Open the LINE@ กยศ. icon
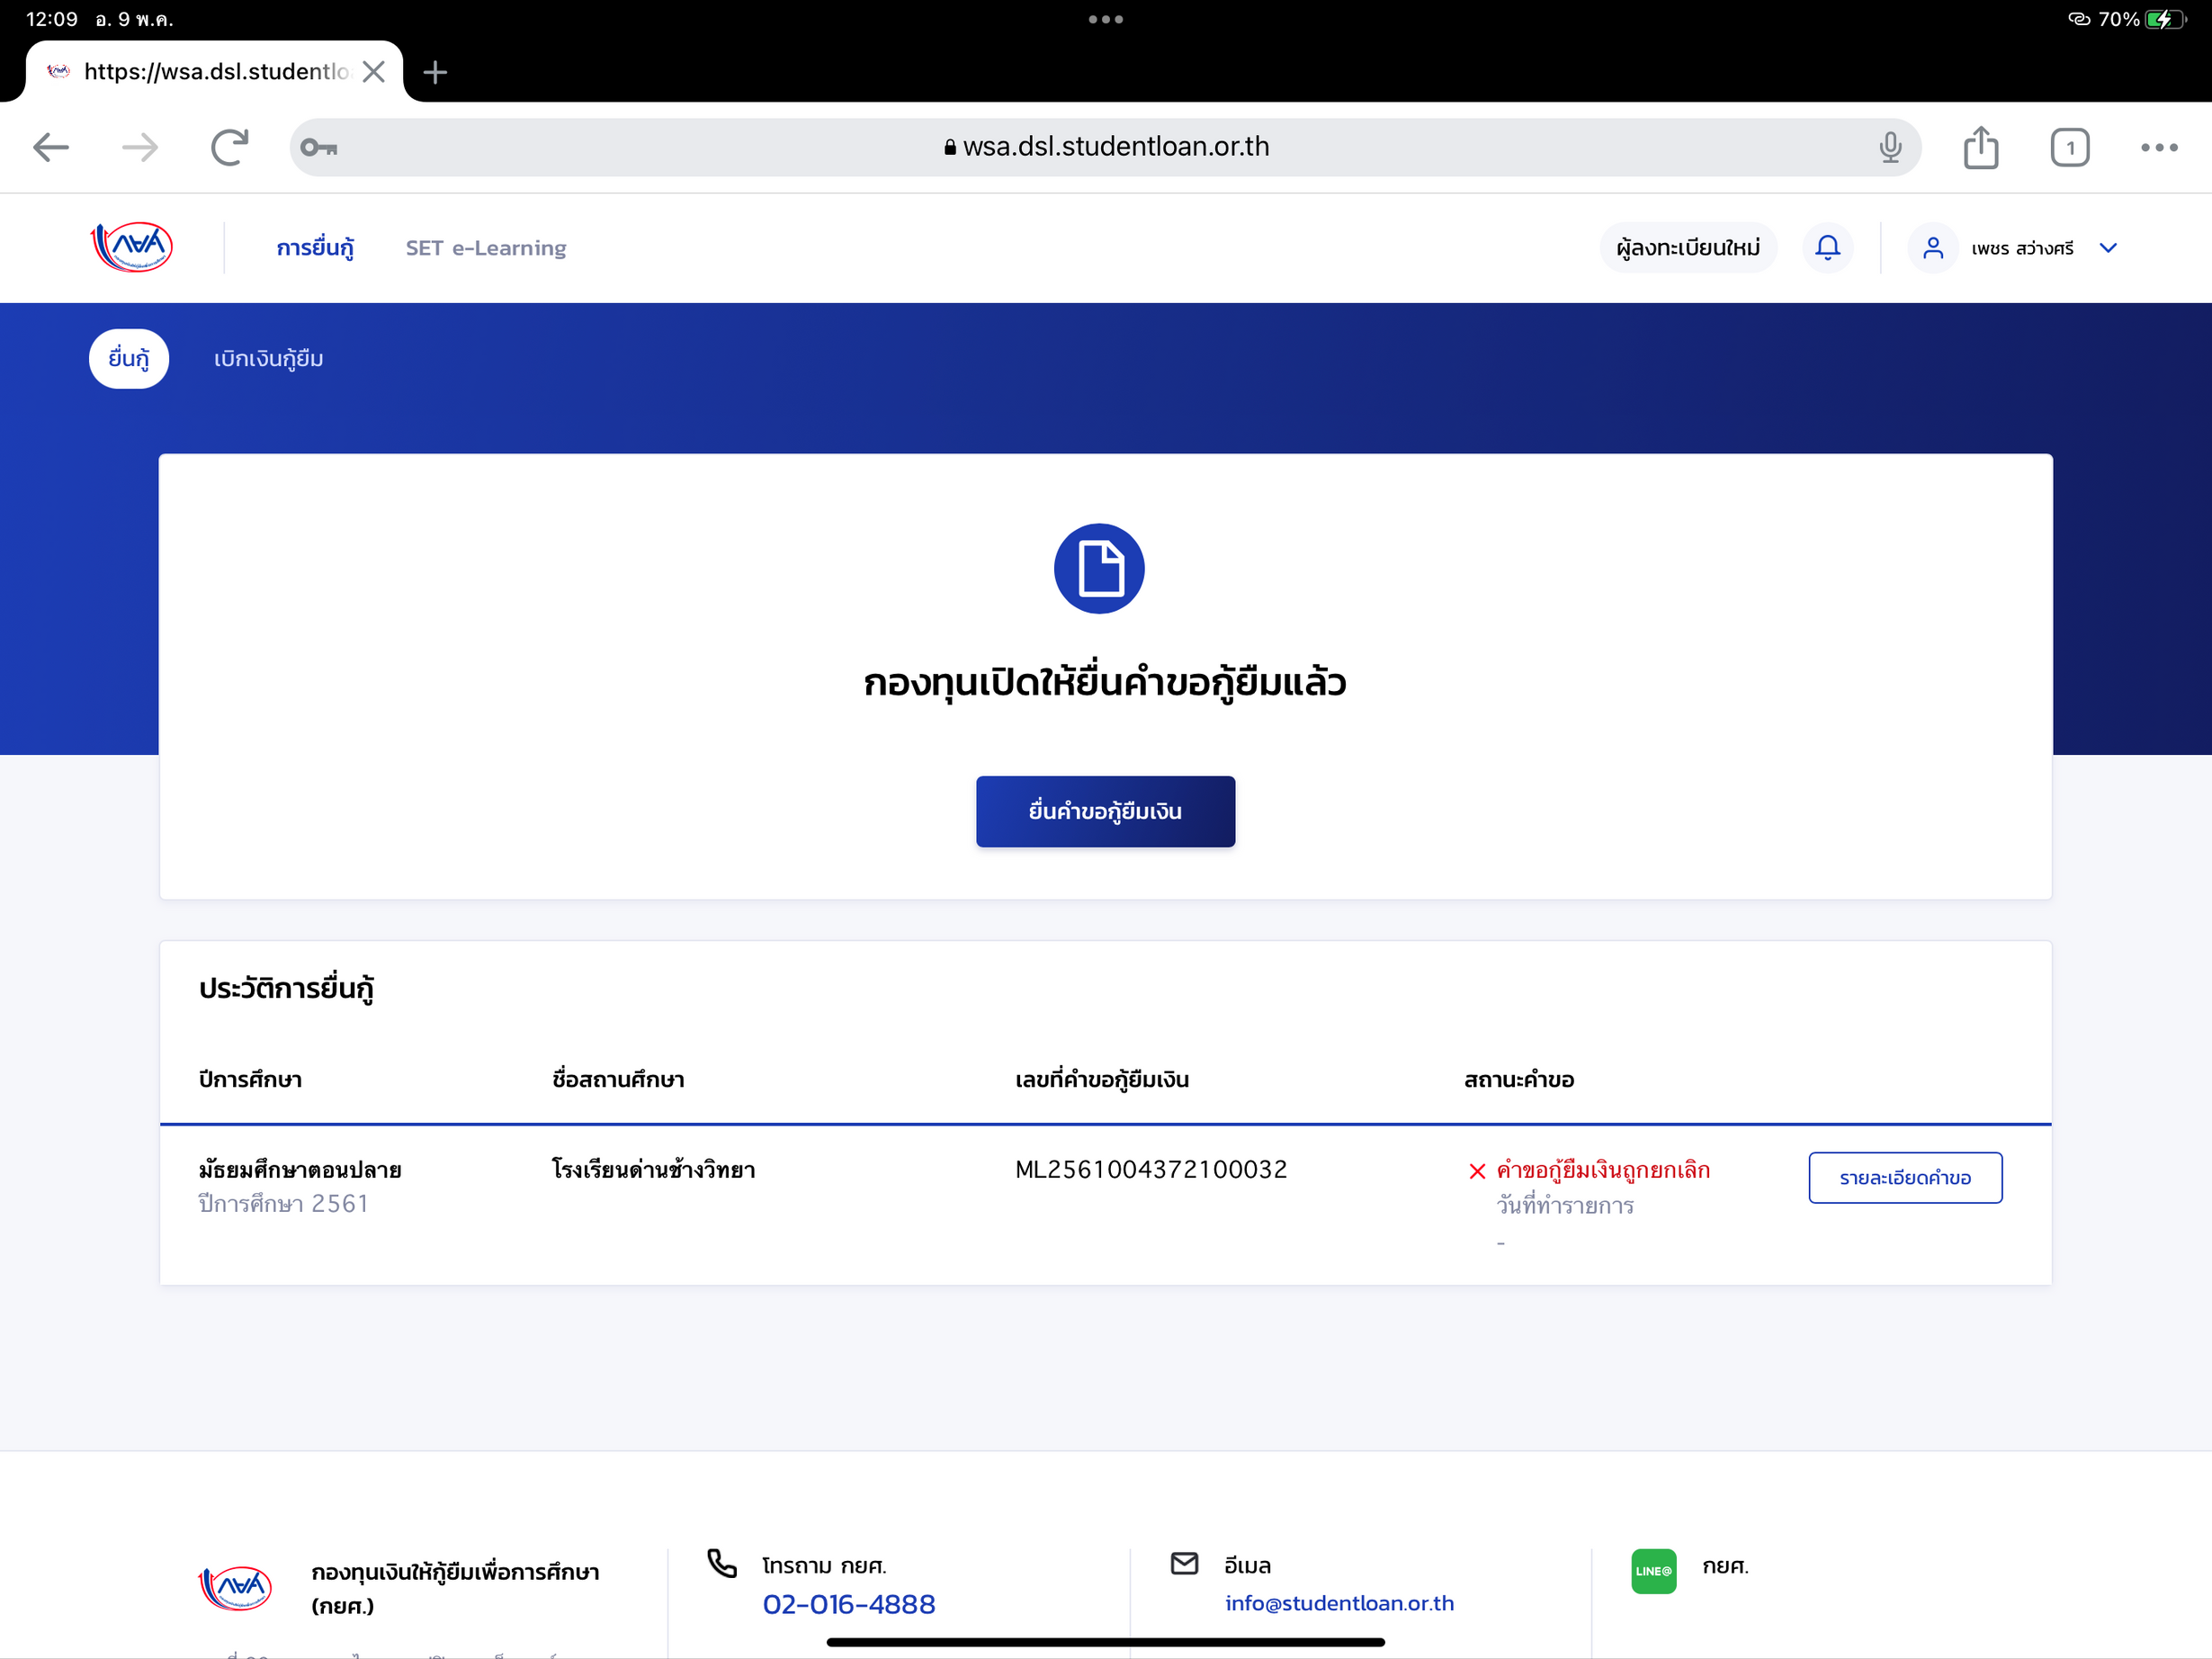The height and width of the screenshot is (1659, 2212). coord(1653,1570)
